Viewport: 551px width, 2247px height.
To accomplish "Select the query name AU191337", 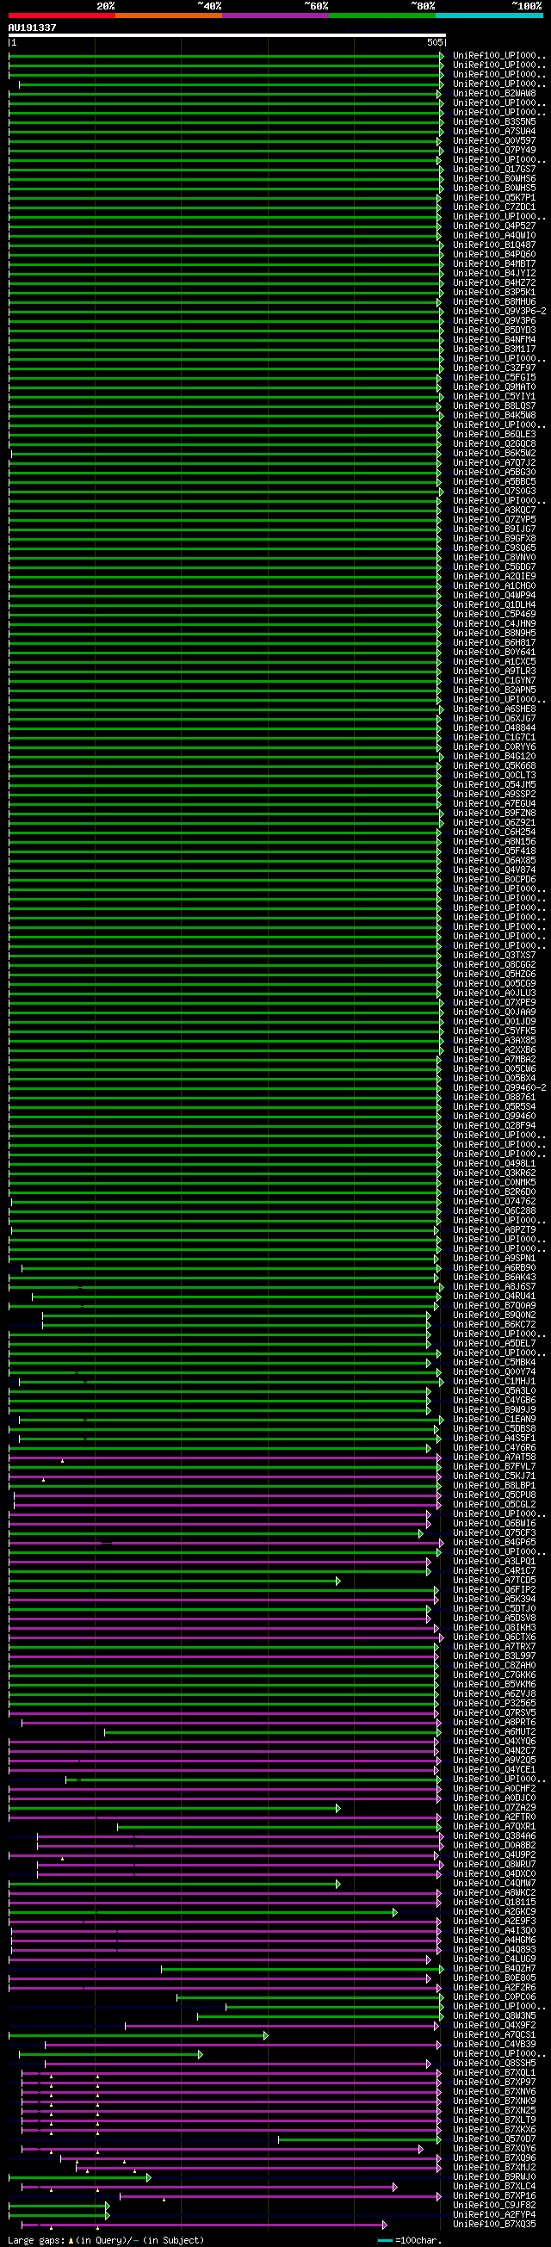I will click(x=32, y=28).
